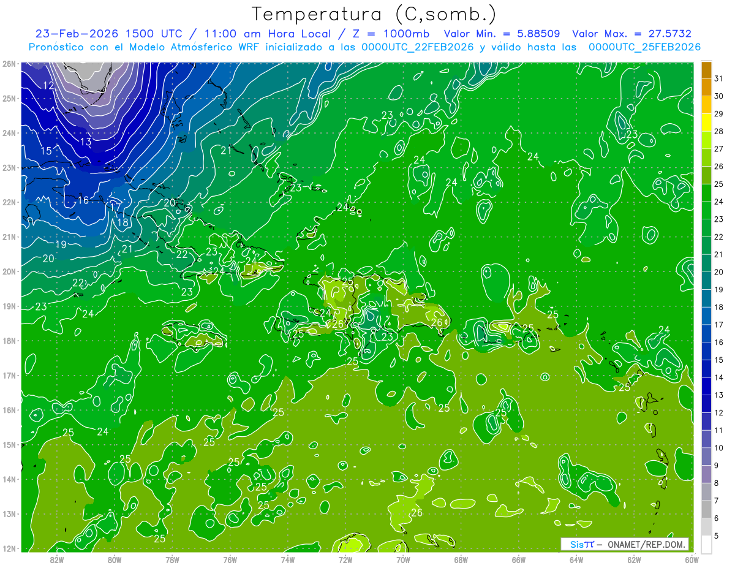Click the '62W' longitude axis label
Image resolution: width=735 pixels, height=568 pixels.
(x=634, y=559)
